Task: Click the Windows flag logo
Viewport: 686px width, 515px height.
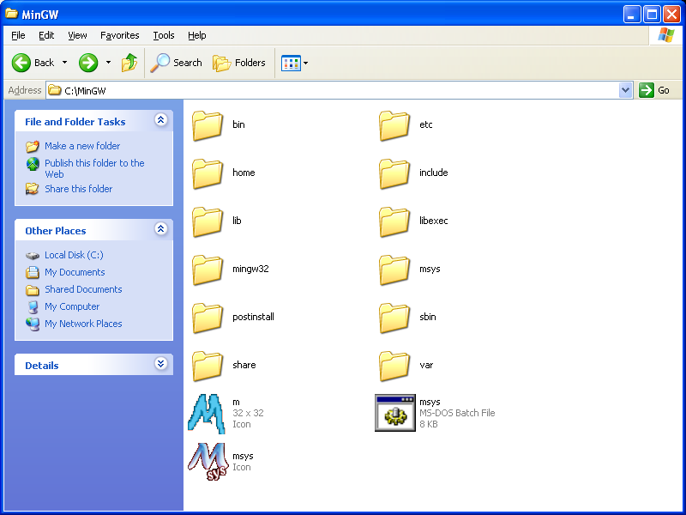Action: point(666,35)
